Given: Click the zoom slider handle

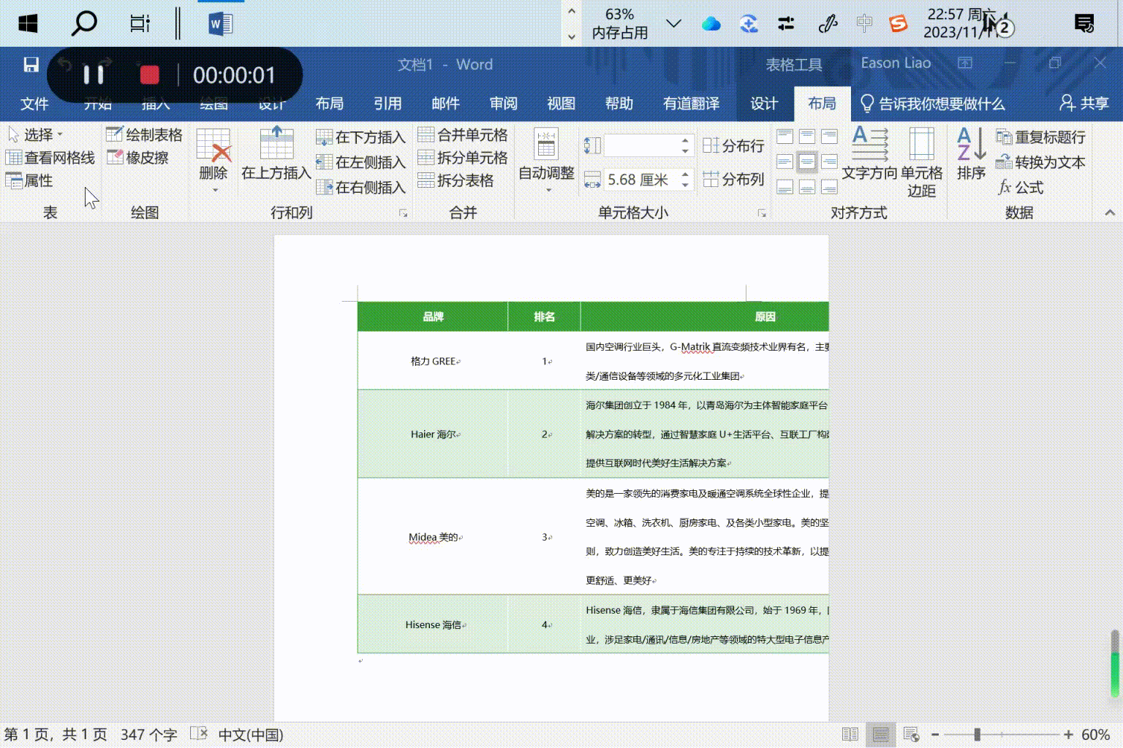Looking at the screenshot, I should pyautogui.click(x=977, y=734).
